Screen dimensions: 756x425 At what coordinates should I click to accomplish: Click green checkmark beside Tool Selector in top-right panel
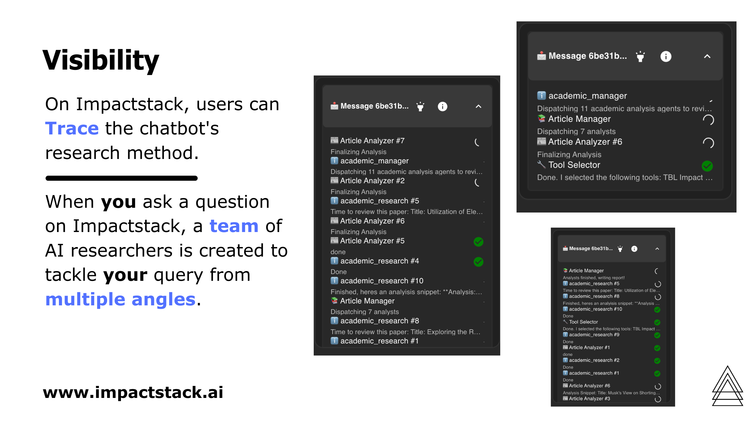[x=707, y=166]
